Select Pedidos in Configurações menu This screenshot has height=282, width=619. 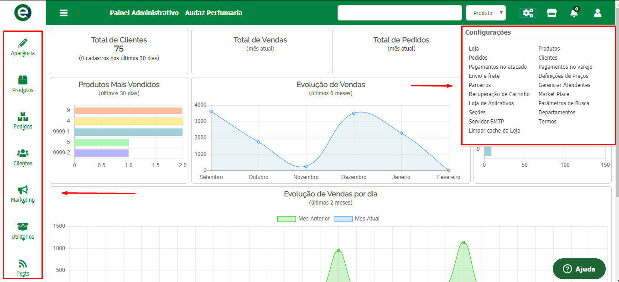(478, 58)
